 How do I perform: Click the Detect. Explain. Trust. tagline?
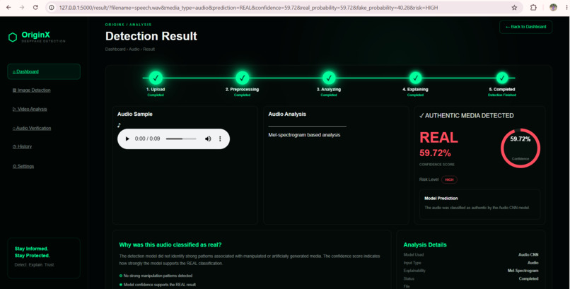(x=35, y=265)
